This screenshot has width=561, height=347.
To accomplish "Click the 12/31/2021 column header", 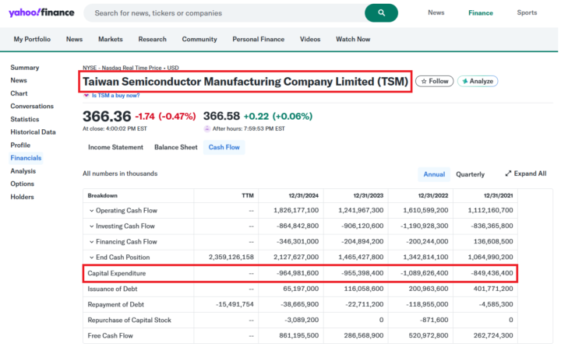I will tap(498, 196).
